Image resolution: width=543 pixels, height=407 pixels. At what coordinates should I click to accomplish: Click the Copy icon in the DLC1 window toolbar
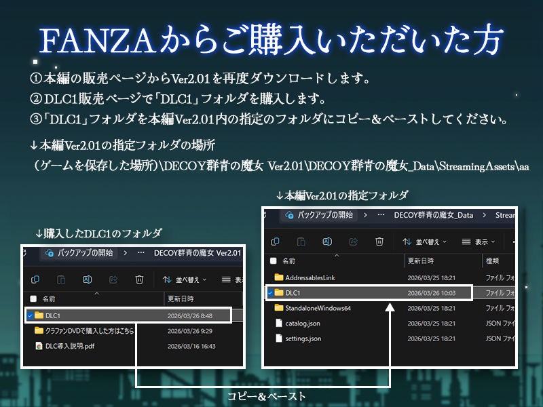(35, 279)
